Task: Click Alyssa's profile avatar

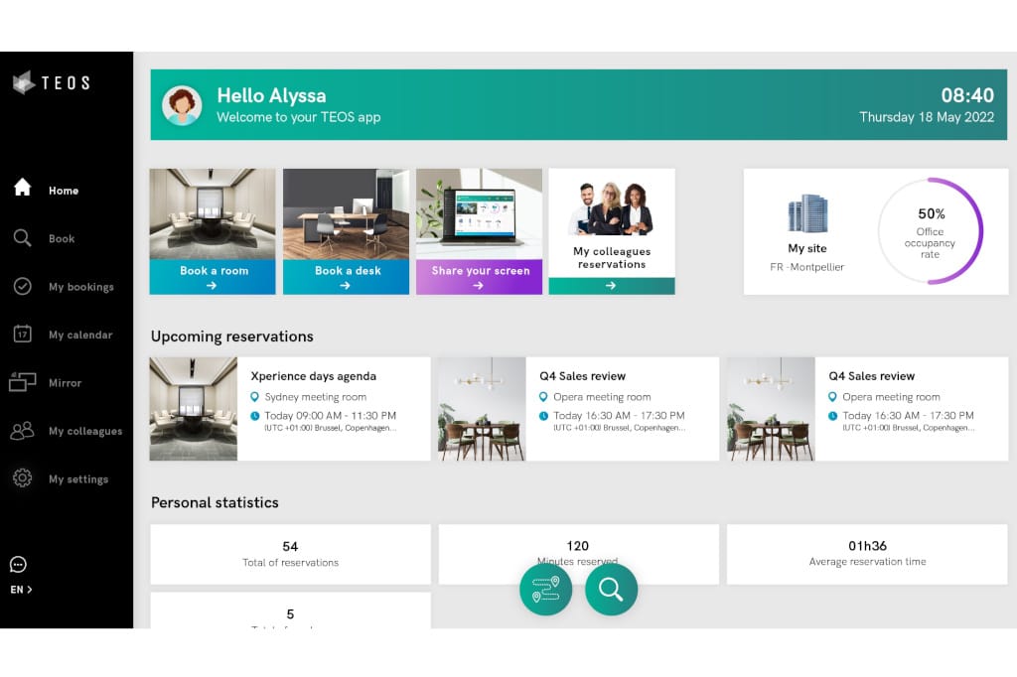Action: 182,105
